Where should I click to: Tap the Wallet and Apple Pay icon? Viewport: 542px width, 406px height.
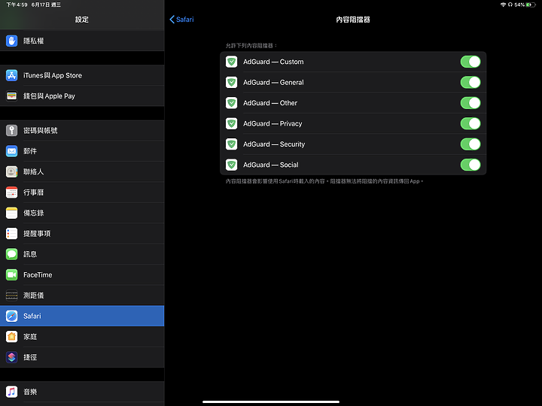pyautogui.click(x=12, y=96)
